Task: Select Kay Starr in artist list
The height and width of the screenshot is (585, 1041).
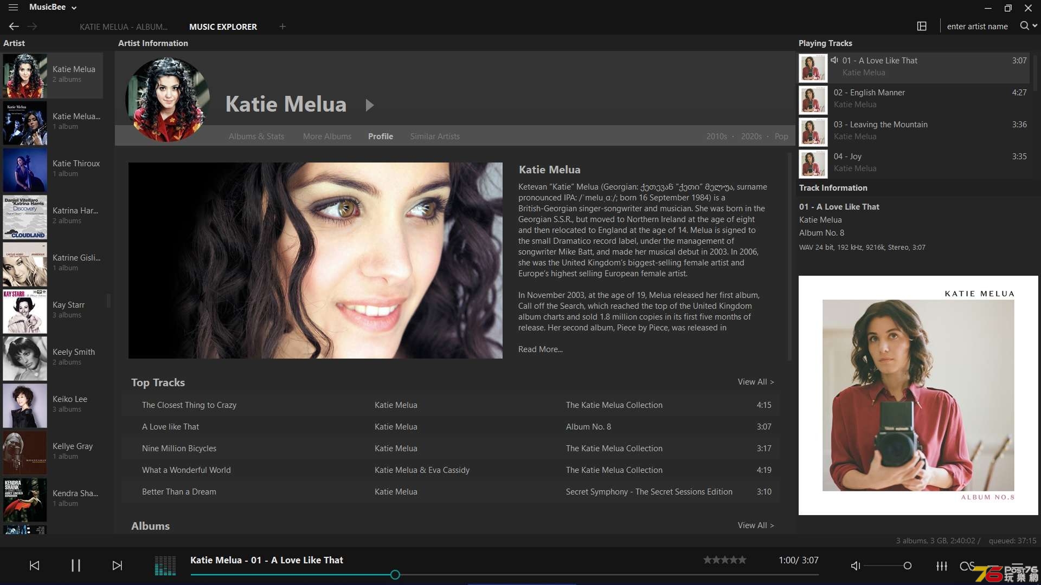Action: coord(53,311)
